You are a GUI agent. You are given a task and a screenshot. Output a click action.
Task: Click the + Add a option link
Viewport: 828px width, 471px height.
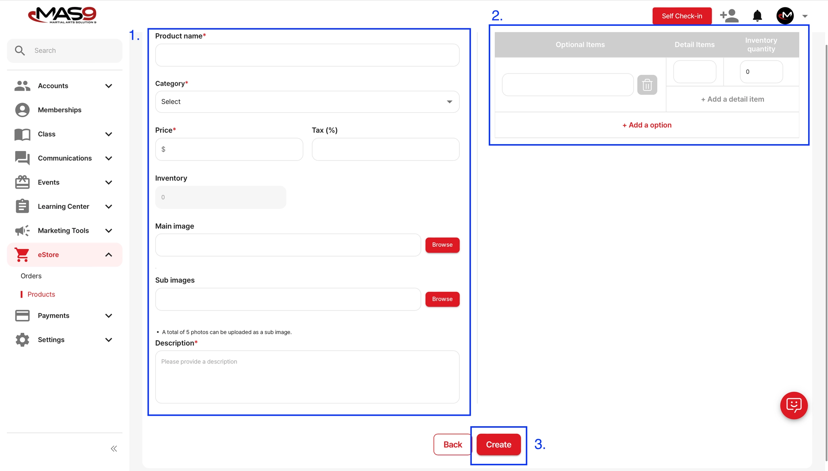click(647, 125)
